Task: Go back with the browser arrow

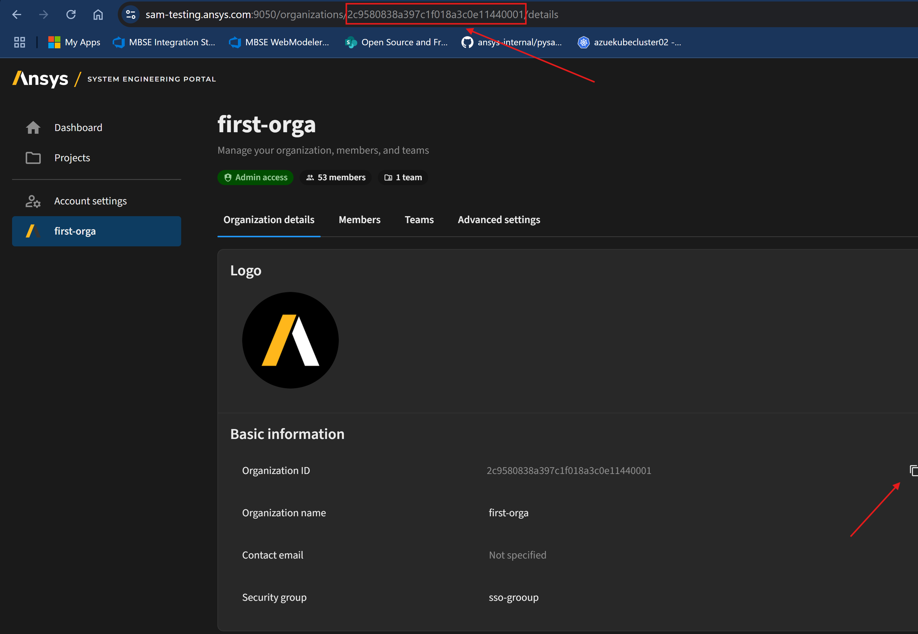Action: pos(17,15)
